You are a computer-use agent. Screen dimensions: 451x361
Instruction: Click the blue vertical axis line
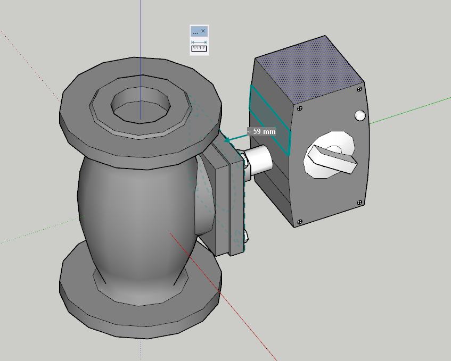(x=141, y=32)
